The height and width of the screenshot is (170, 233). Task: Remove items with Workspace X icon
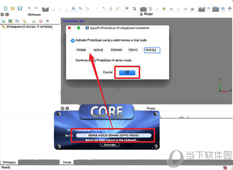tap(47, 21)
